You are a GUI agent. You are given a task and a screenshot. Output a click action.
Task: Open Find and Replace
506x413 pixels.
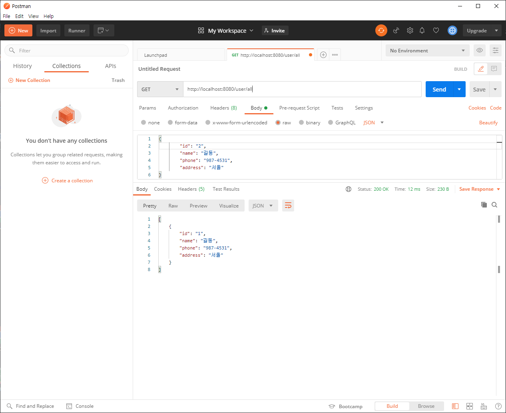click(x=30, y=406)
